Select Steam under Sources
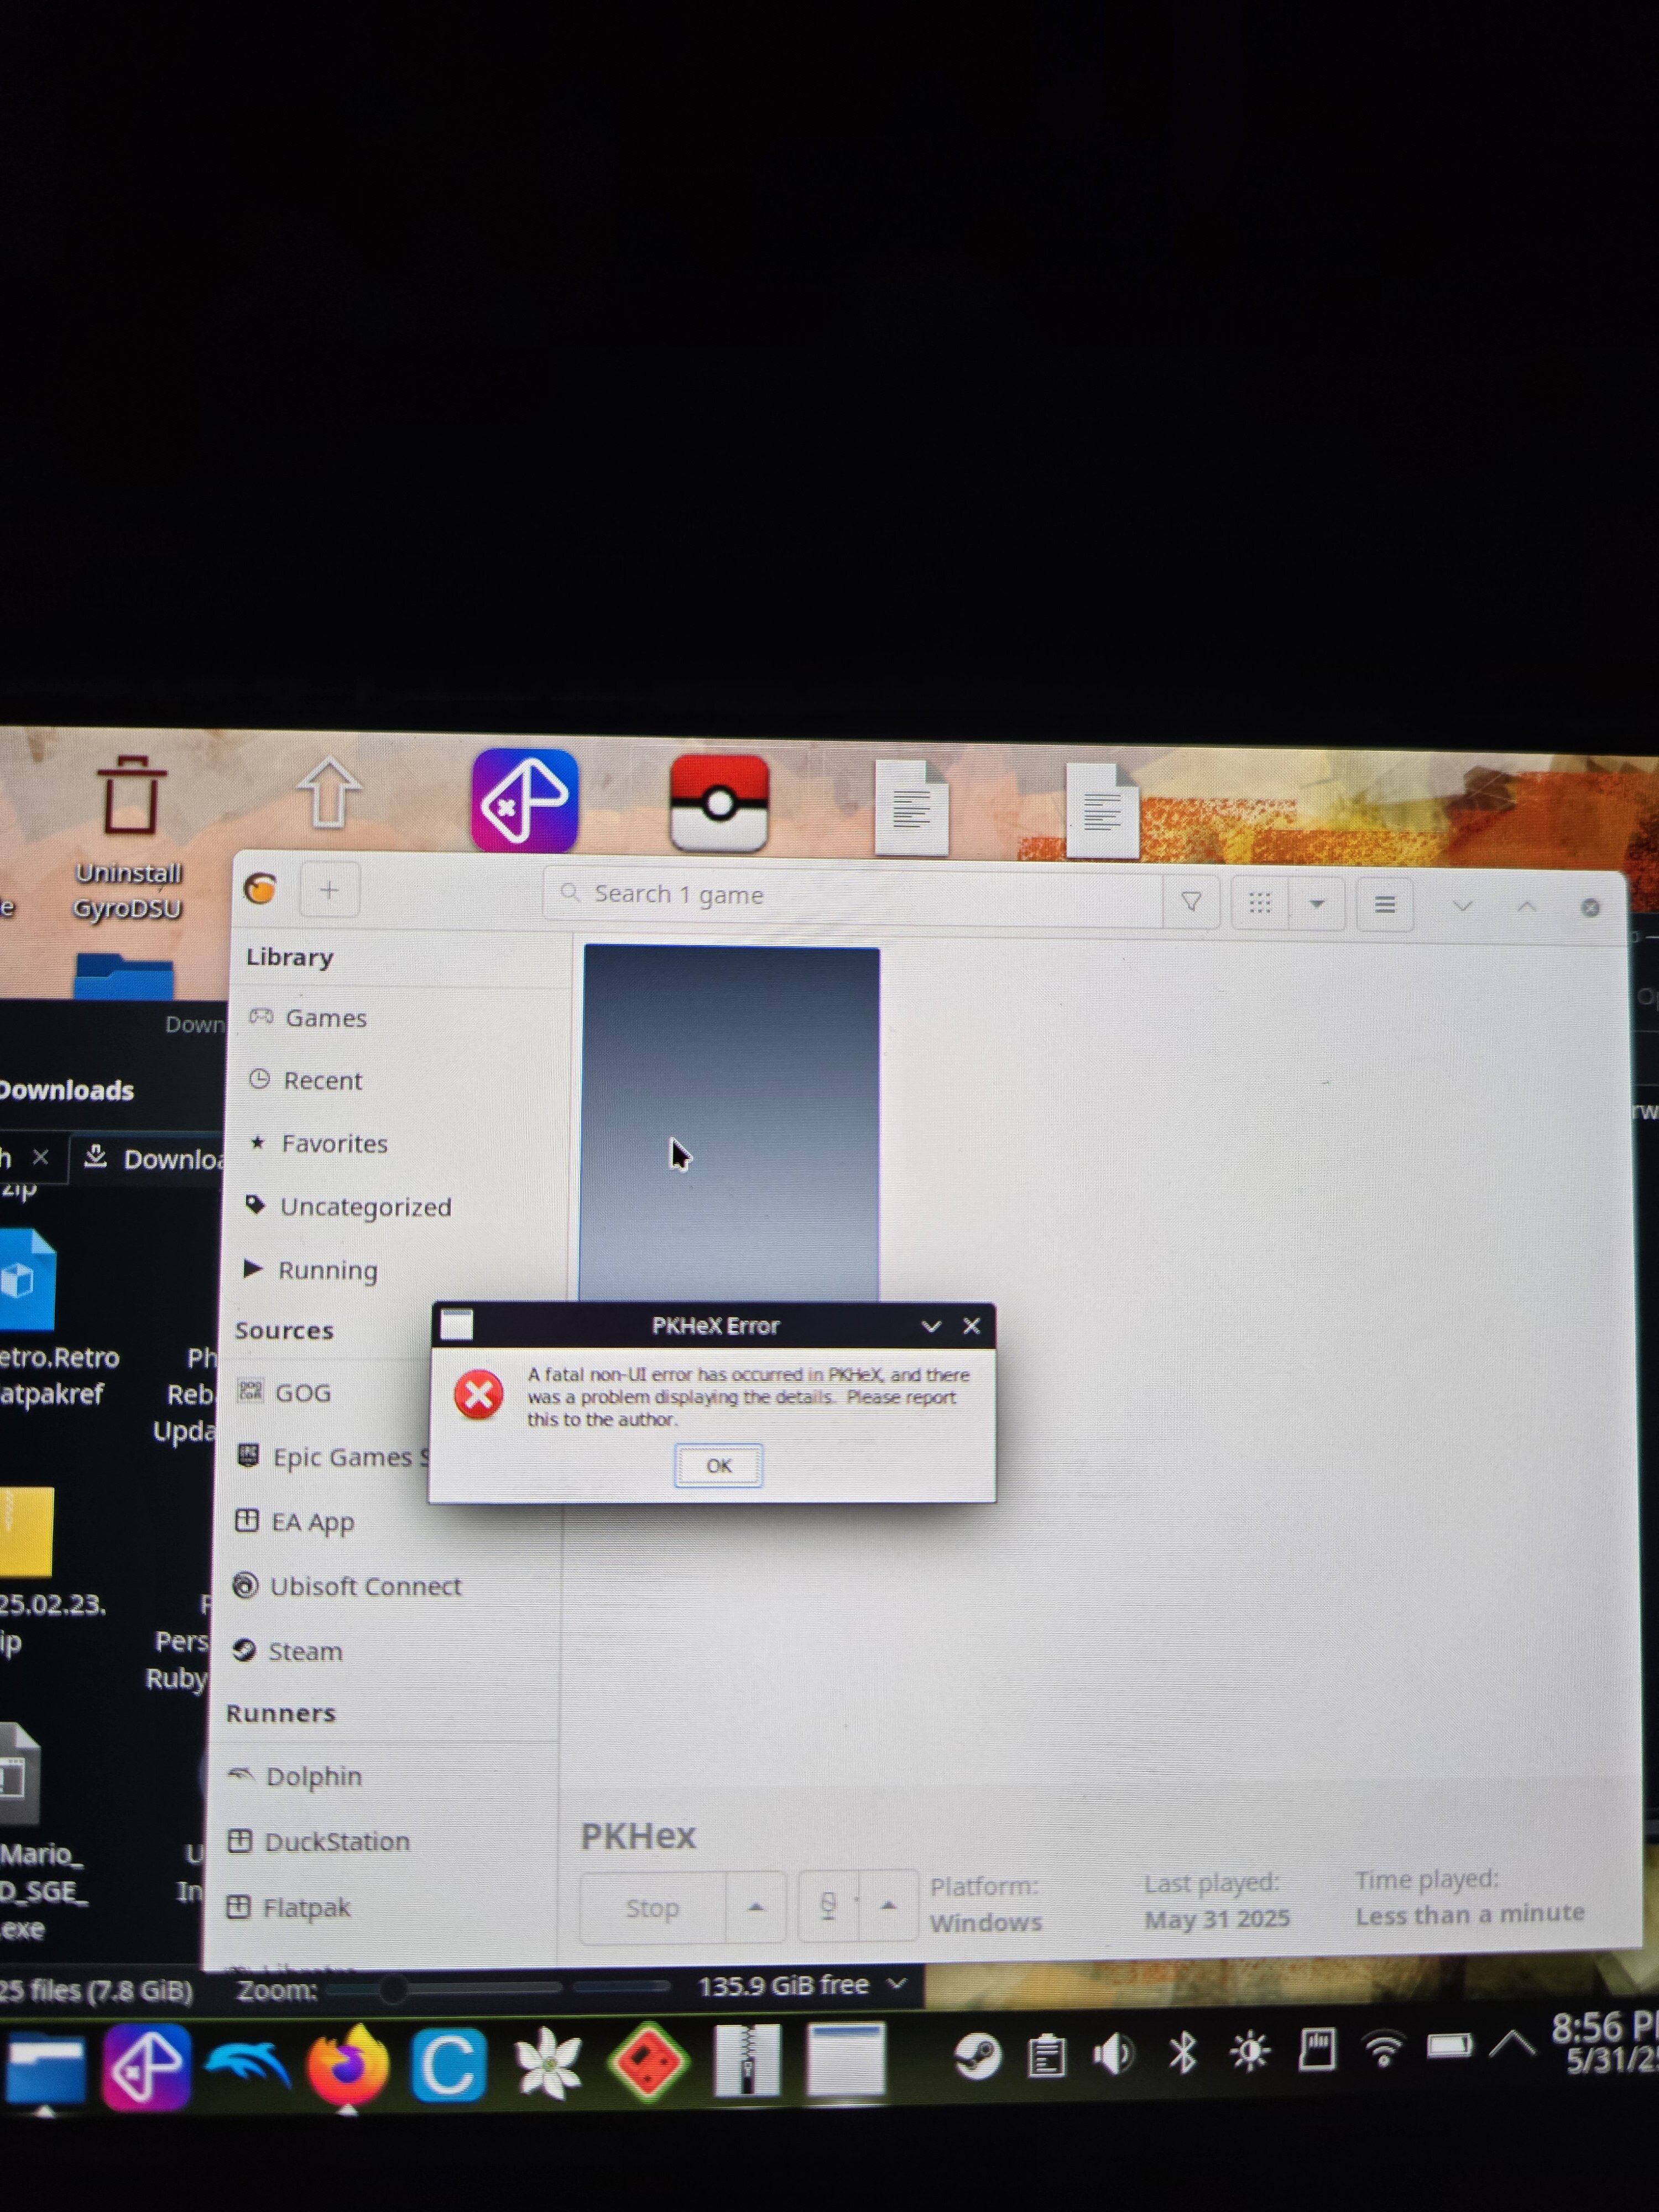Screen dimensions: 1659x2212 (304, 1651)
